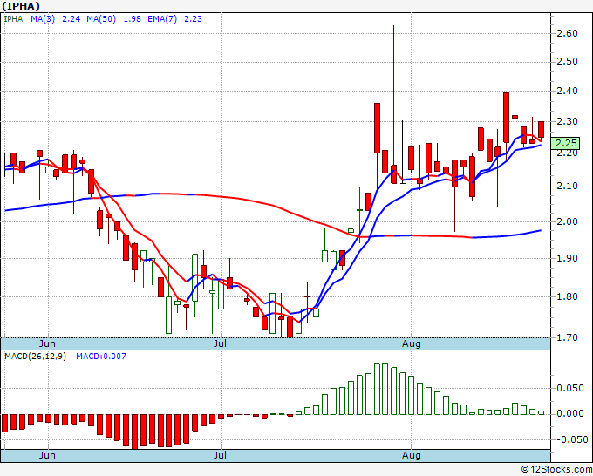Click the Aug label on MACD axis
Viewport: 593px width, 476px height.
pyautogui.click(x=411, y=455)
